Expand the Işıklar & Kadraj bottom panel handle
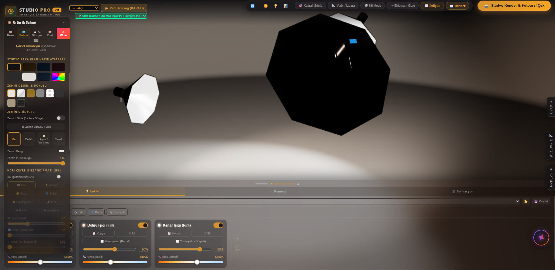 point(277,184)
